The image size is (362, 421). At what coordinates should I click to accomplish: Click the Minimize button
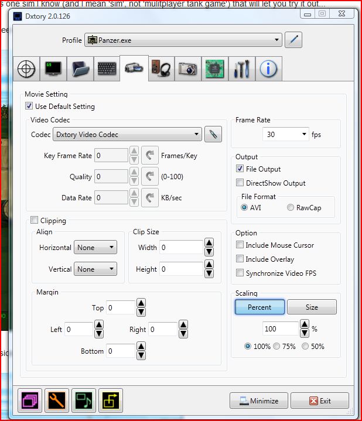click(x=259, y=401)
